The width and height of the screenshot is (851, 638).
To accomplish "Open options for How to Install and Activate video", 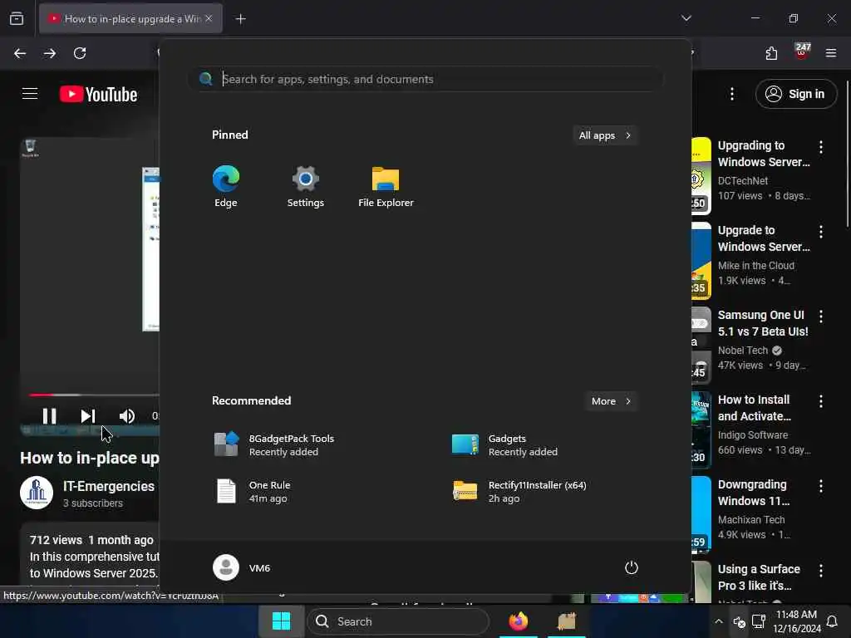I will click(x=820, y=401).
